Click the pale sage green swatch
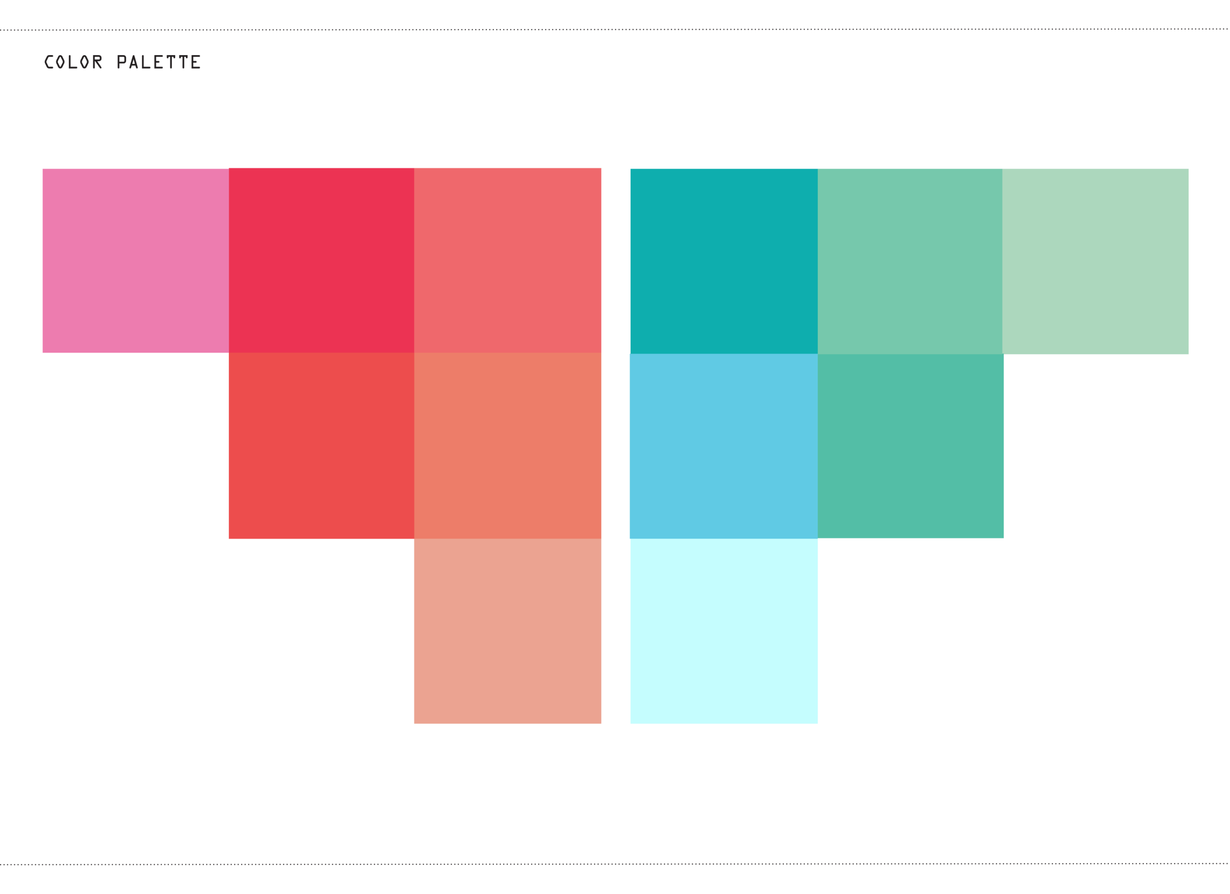The image size is (1230, 894). 1096,261
